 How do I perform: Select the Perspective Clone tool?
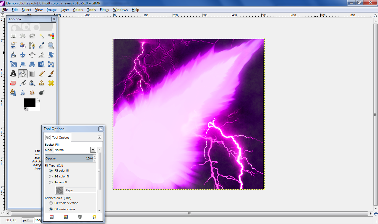(13, 93)
